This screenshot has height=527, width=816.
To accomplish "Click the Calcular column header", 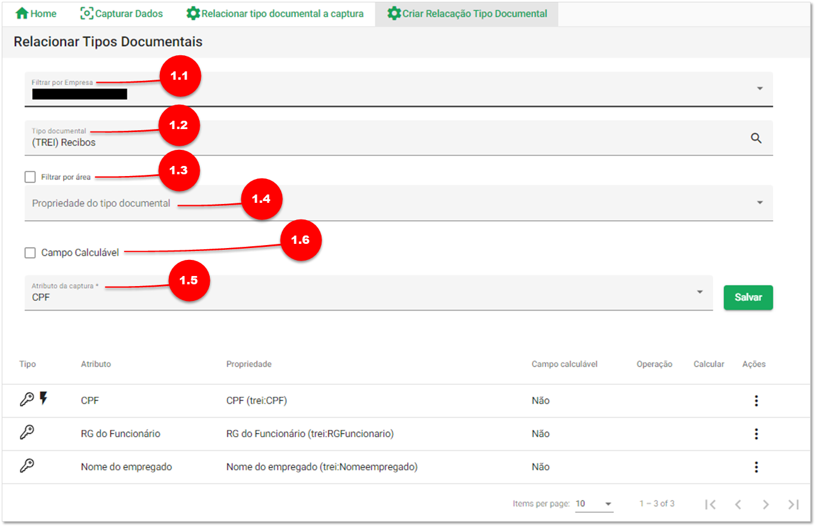I will [709, 364].
